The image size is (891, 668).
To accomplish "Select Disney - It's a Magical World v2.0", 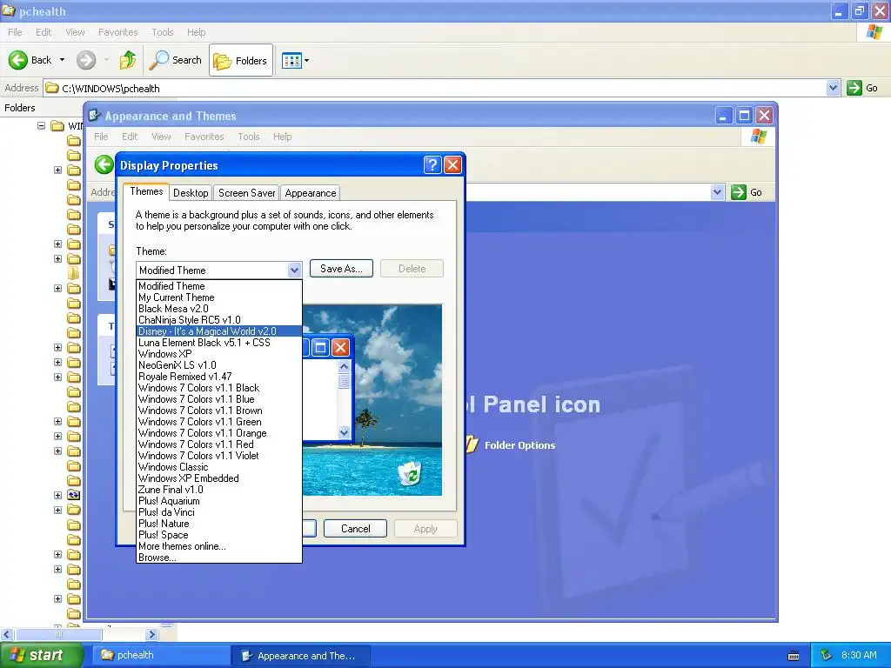I will click(x=218, y=331).
